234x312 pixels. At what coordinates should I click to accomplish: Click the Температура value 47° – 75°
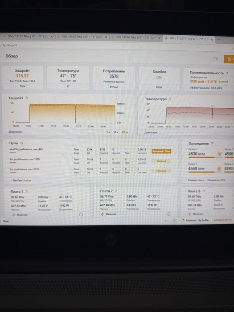pos(68,76)
